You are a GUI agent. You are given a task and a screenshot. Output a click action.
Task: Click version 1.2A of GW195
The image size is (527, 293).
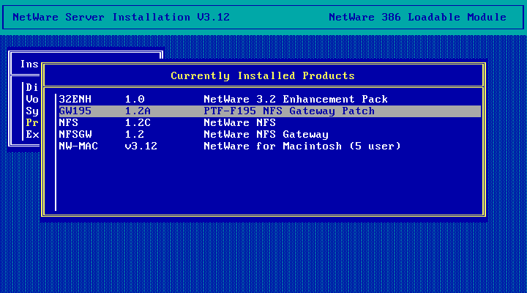pos(138,111)
